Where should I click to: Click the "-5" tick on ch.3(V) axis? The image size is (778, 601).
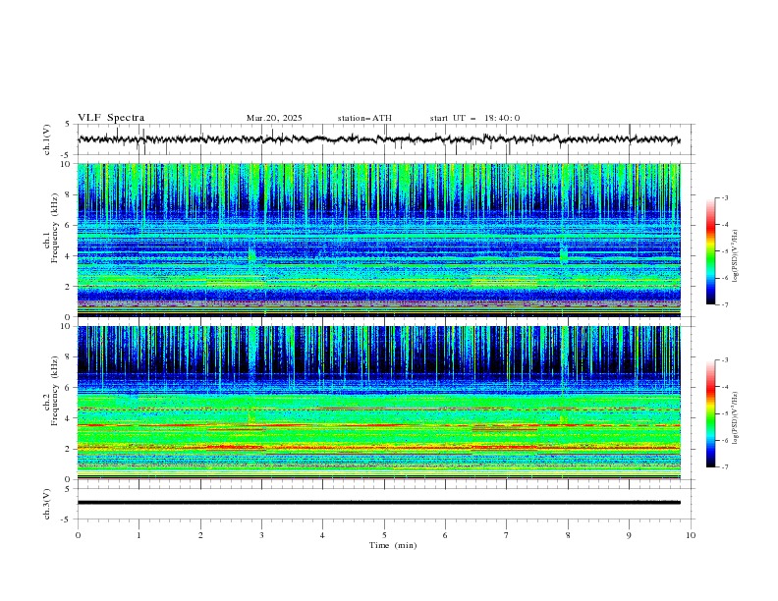coord(66,519)
